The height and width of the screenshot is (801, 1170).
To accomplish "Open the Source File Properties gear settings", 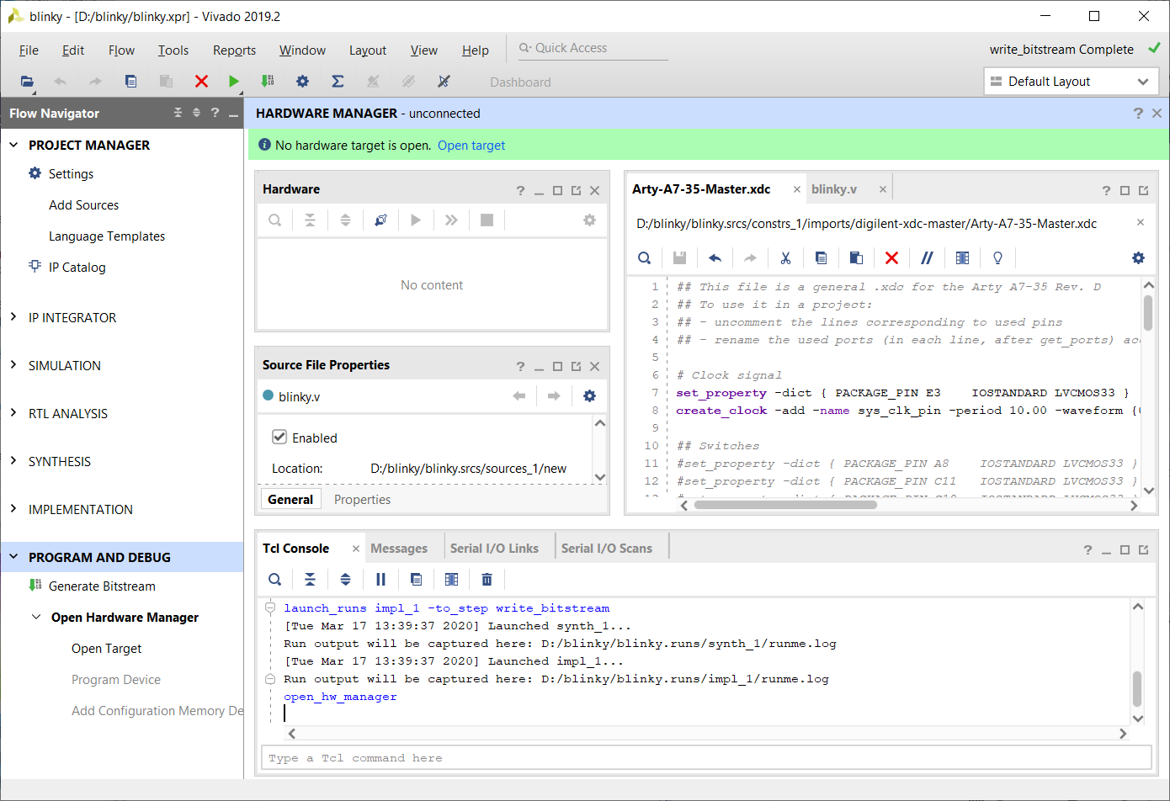I will [x=589, y=396].
